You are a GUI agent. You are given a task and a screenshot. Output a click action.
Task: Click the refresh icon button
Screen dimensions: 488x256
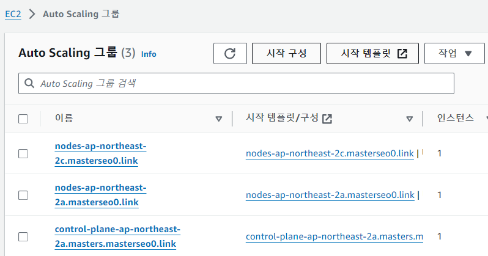tap(230, 54)
